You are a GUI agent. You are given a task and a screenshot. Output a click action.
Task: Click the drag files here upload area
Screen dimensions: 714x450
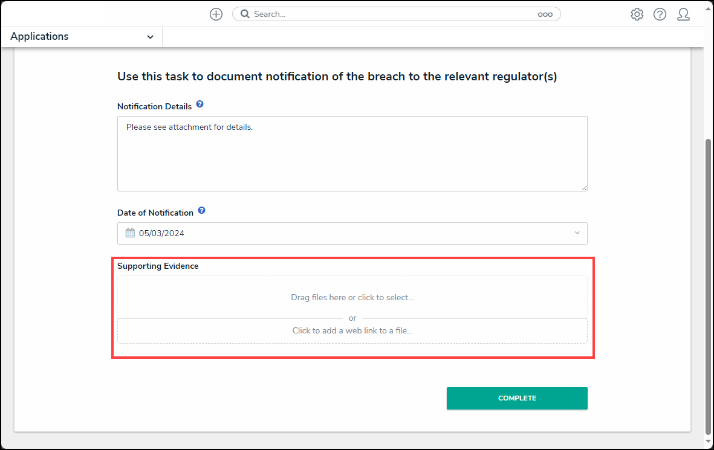(x=352, y=297)
